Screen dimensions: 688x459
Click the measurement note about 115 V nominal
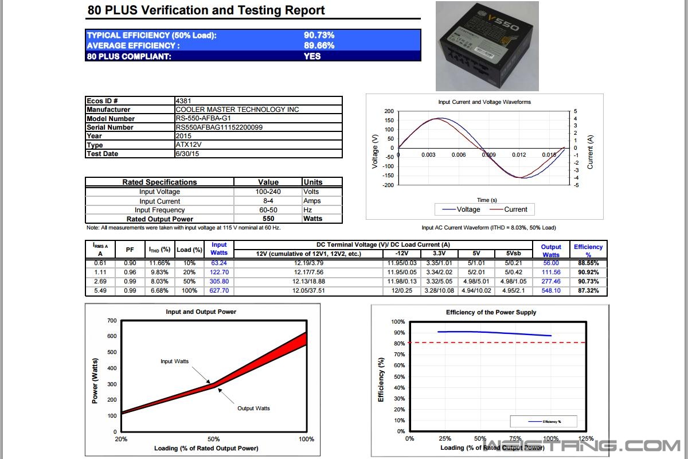tap(183, 228)
